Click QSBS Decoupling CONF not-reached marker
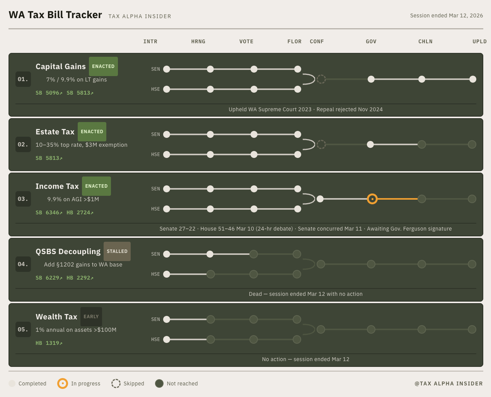 click(x=321, y=264)
